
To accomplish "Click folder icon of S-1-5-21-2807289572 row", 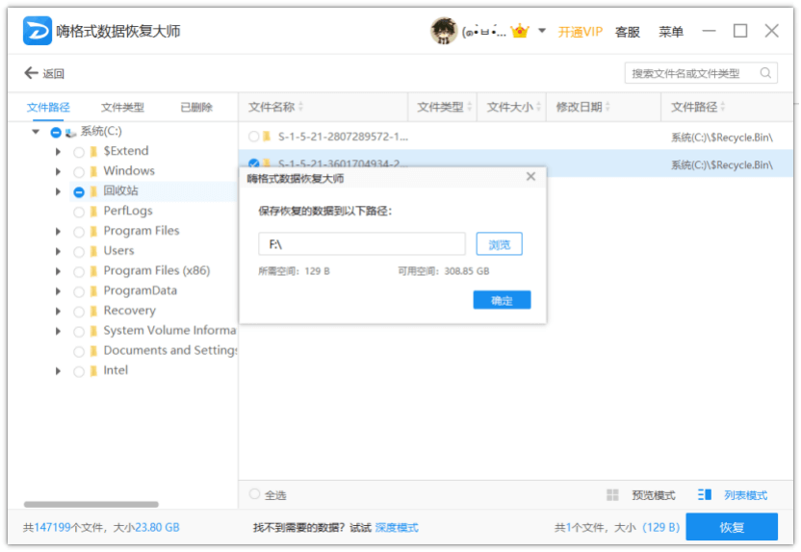I will pos(267,137).
